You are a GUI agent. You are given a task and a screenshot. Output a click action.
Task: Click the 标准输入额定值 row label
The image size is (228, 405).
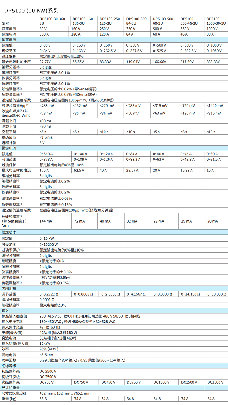tap(14, 316)
